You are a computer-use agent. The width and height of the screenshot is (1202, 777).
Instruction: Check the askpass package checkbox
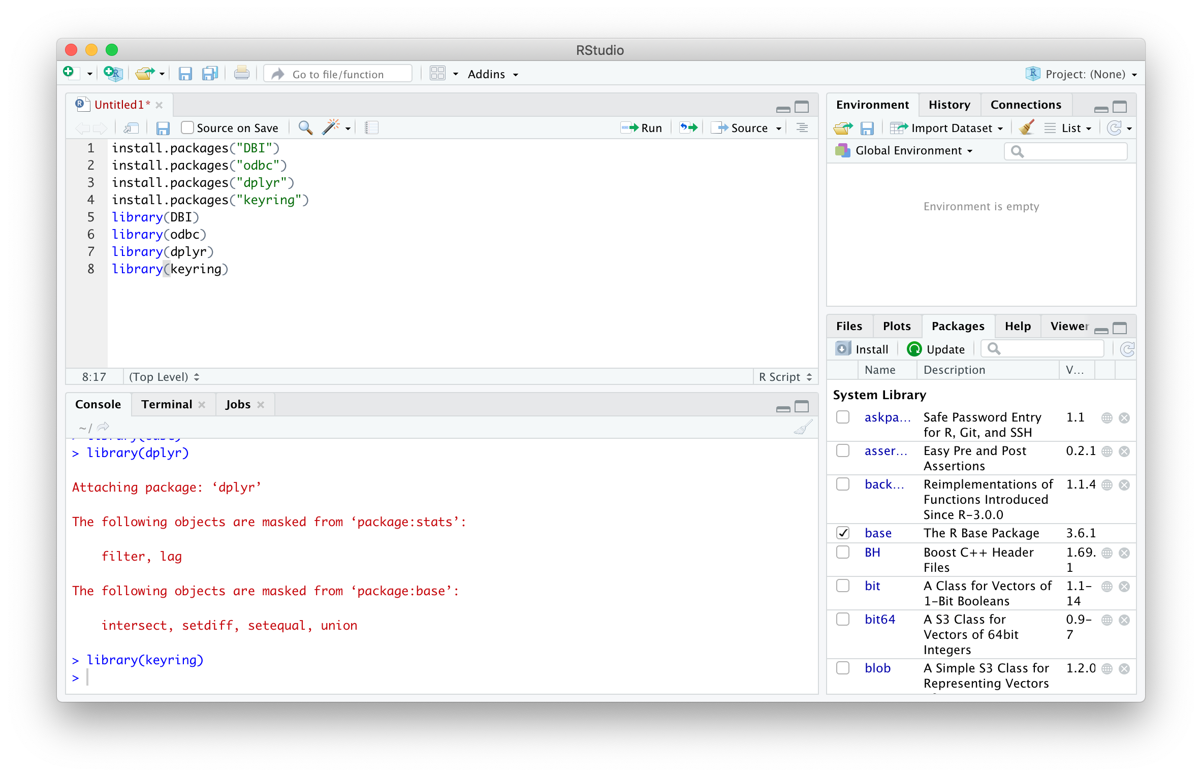843,417
